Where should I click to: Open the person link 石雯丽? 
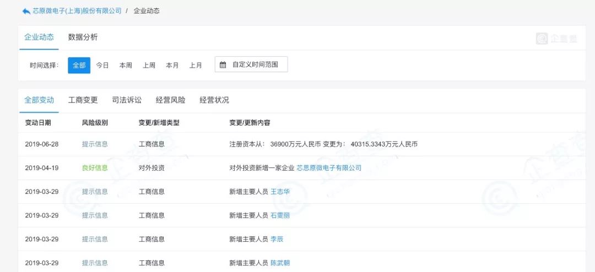[280, 215]
